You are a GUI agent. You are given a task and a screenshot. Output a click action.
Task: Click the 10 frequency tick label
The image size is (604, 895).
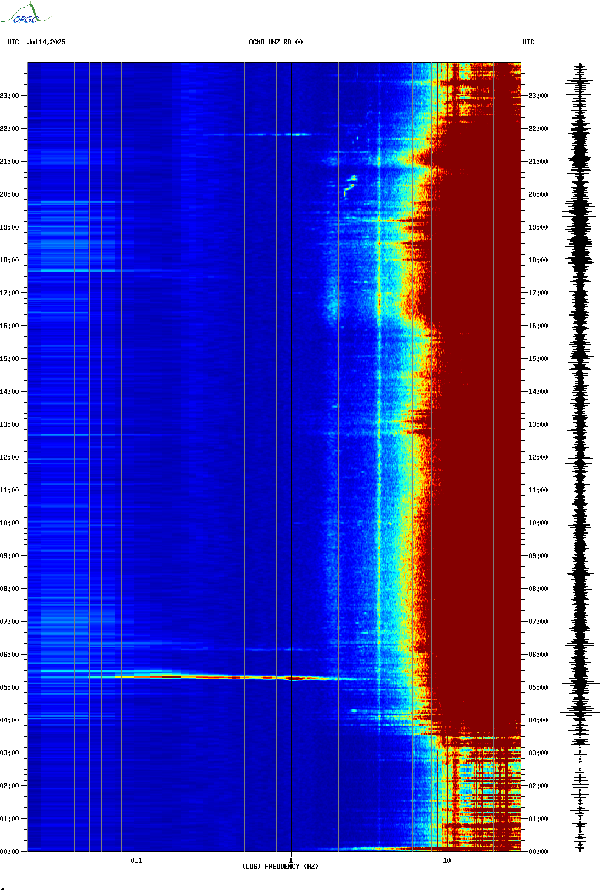point(447,860)
